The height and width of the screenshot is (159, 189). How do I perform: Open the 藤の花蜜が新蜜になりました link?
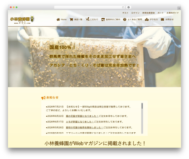pyautogui.click(x=82, y=116)
